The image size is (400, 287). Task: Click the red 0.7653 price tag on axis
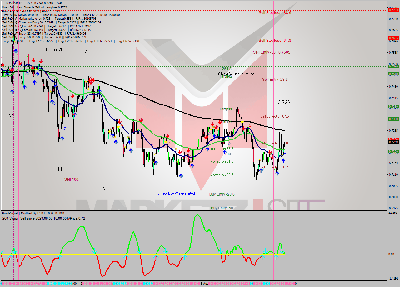(x=393, y=38)
